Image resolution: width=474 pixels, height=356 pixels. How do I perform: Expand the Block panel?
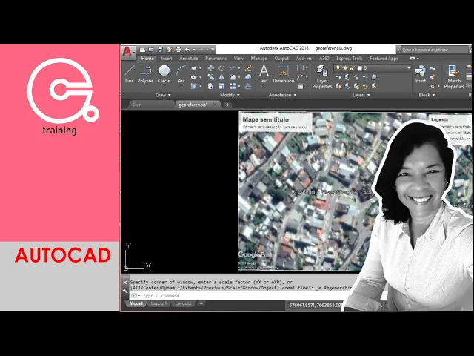tap(427, 95)
